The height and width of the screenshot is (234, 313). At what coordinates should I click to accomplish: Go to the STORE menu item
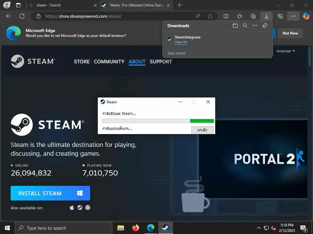click(82, 62)
